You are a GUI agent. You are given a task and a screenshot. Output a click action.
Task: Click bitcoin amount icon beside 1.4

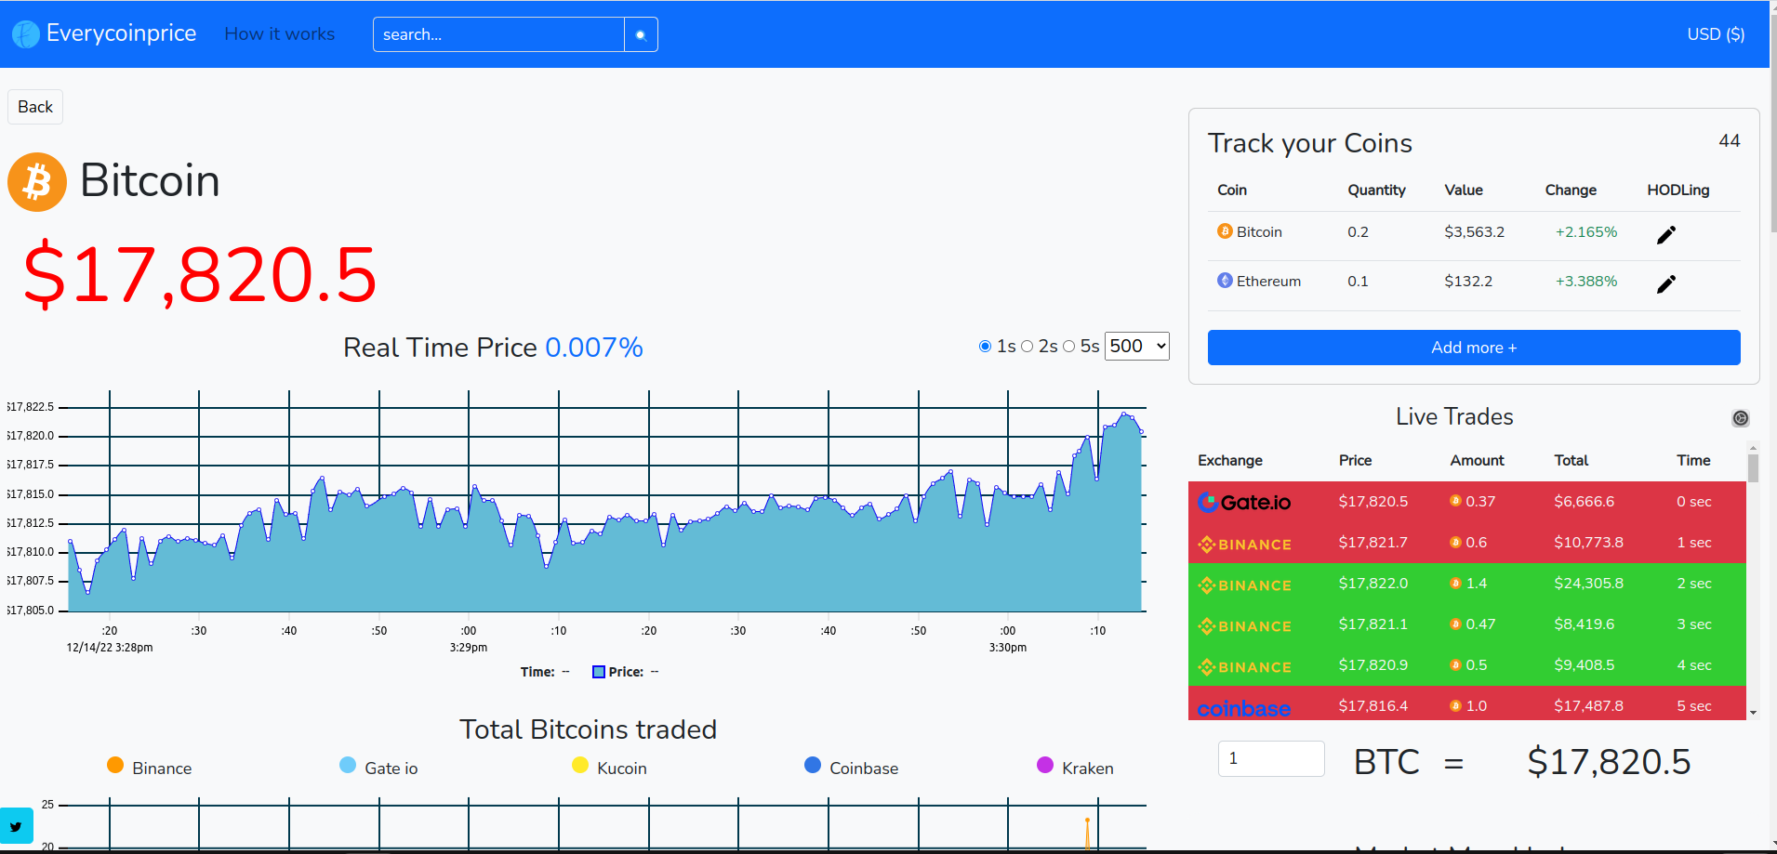pyautogui.click(x=1455, y=583)
